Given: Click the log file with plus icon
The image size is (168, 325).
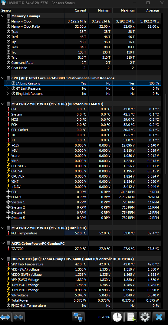Looking at the screenshot, I should (x=131, y=317).
